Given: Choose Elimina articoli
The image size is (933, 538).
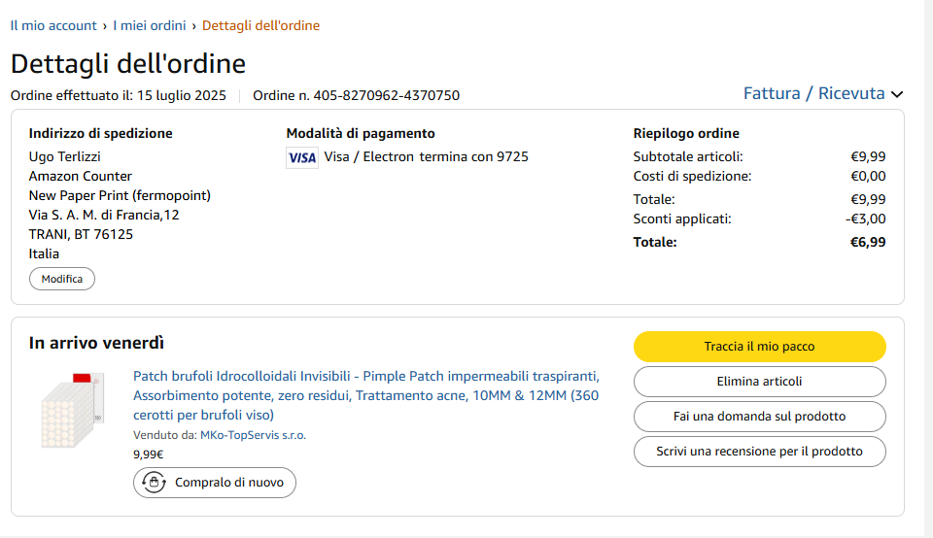Looking at the screenshot, I should pos(759,382).
